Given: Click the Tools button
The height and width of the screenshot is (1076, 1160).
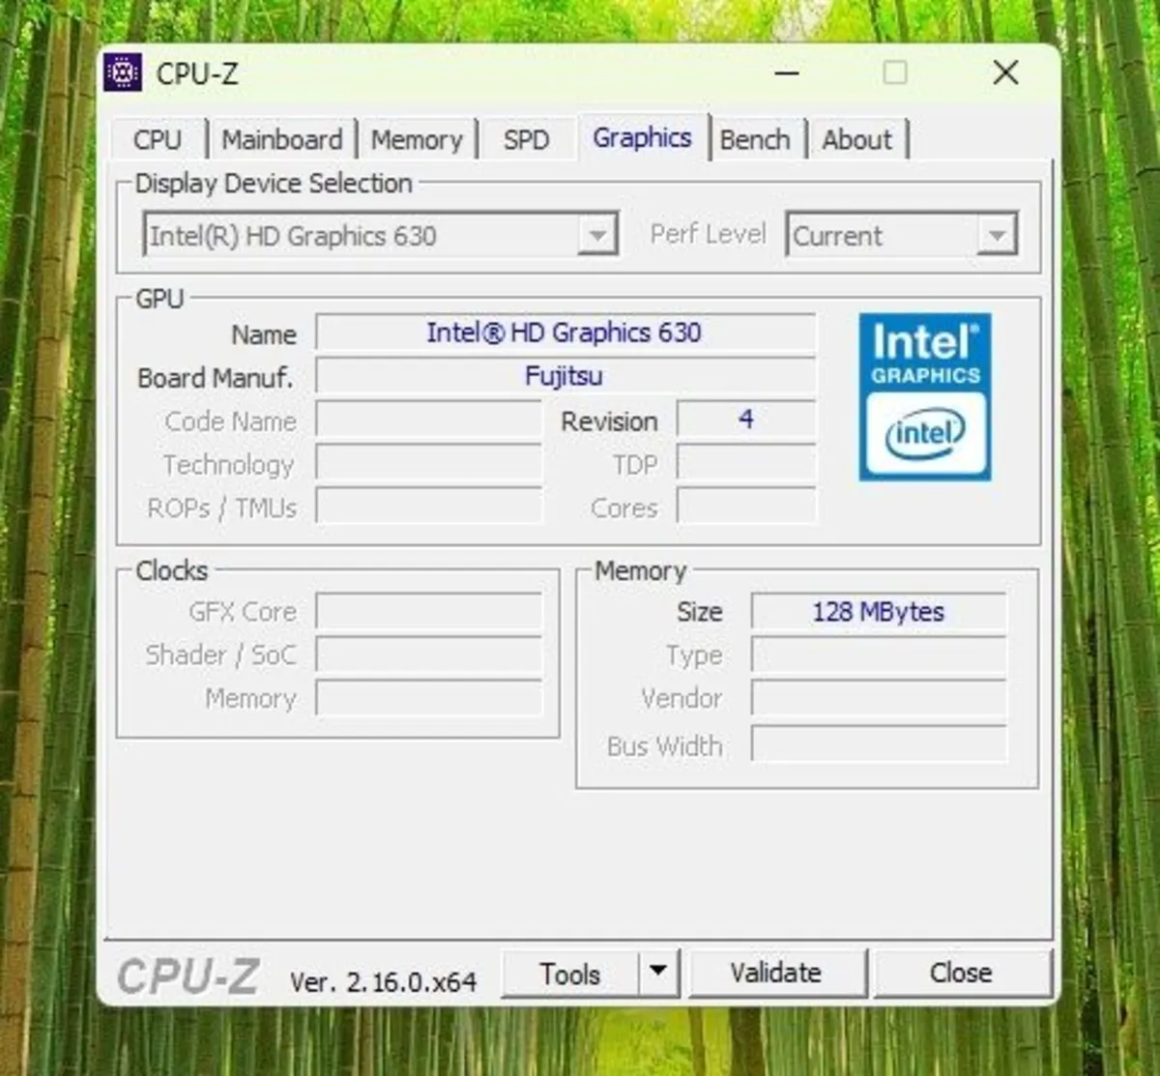Looking at the screenshot, I should click(x=570, y=973).
